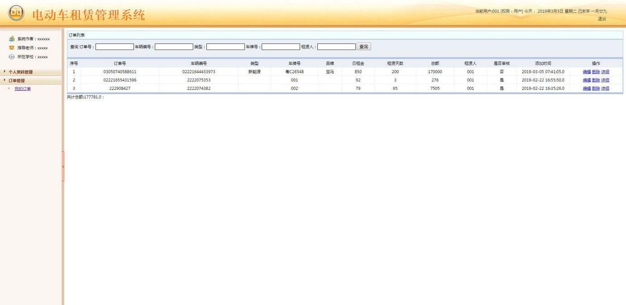This screenshot has height=305, width=626.
Task: Click the rental days value 200
Action: click(395, 71)
